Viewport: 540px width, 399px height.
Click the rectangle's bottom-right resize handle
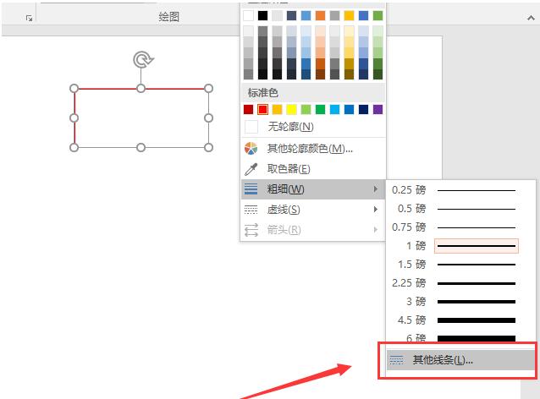[x=208, y=148]
